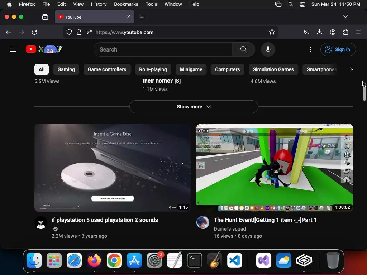367x275 pixels.
Task: Open the Apple menu
Action: pyautogui.click(x=9, y=4)
